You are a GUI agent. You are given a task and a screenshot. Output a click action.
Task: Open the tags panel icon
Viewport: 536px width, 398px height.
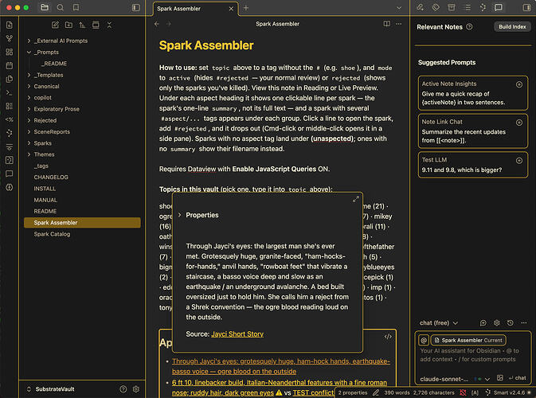pos(436,7)
